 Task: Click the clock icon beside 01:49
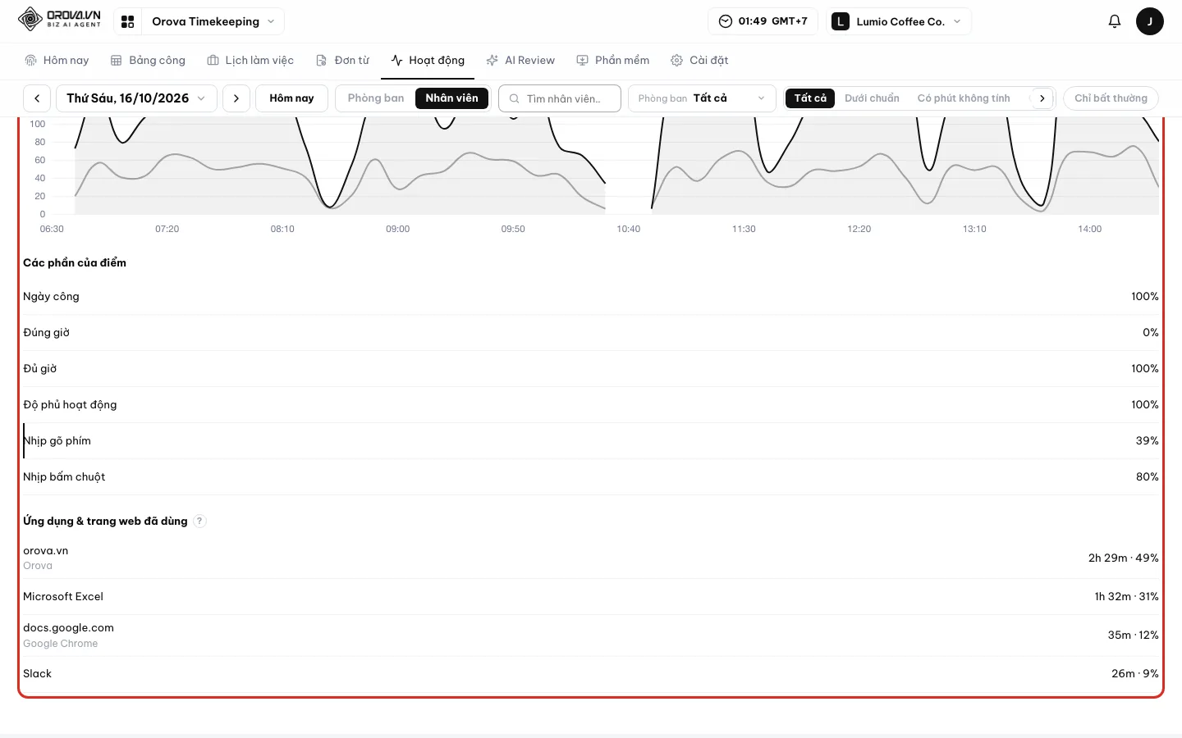726,21
